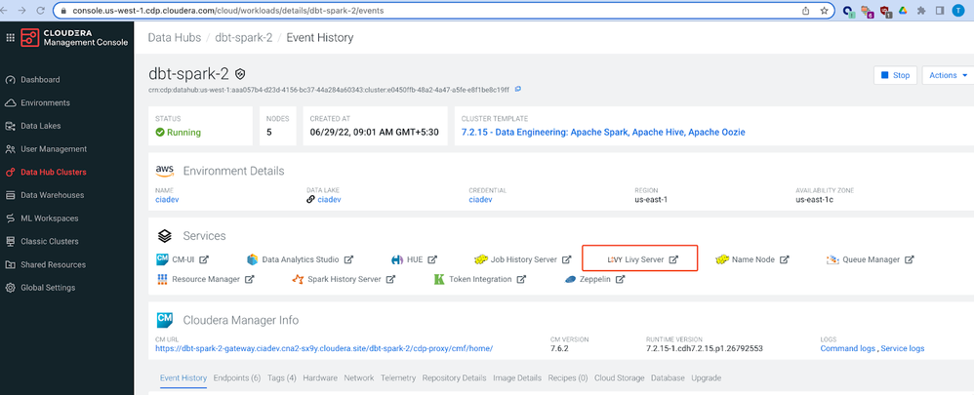Switch to Tags (4) tab
Viewport: 974px width, 395px height.
[282, 377]
